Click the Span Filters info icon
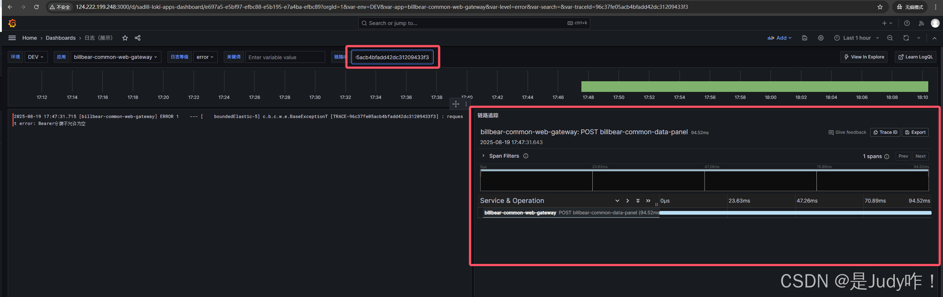The image size is (943, 297). (x=526, y=156)
